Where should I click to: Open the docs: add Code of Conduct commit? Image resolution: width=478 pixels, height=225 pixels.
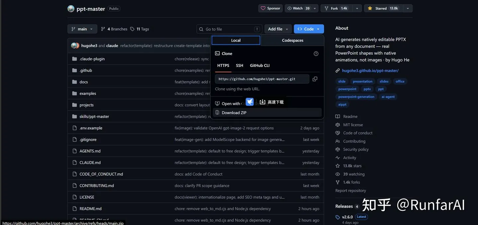[199, 174]
